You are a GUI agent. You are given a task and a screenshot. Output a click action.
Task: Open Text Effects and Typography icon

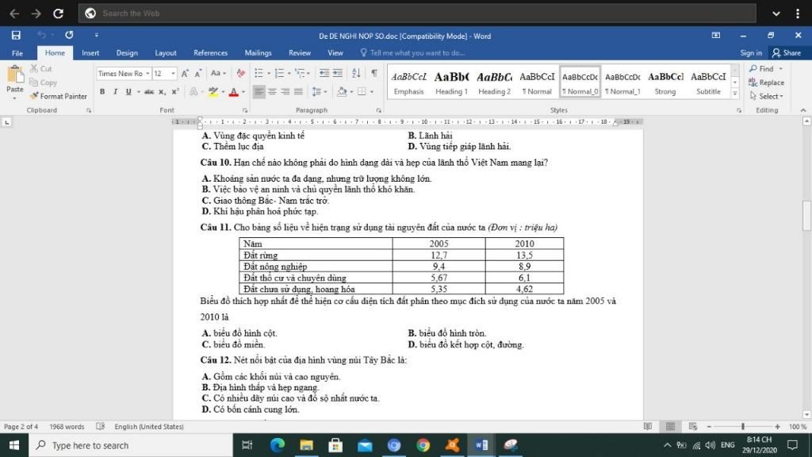(x=193, y=92)
